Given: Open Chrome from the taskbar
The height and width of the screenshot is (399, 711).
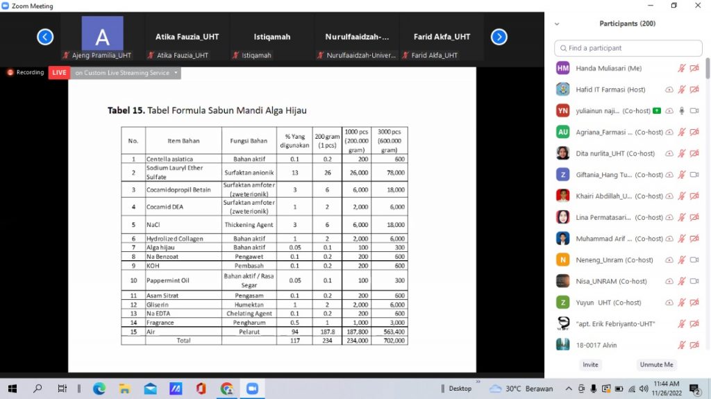Looking at the screenshot, I should (227, 389).
